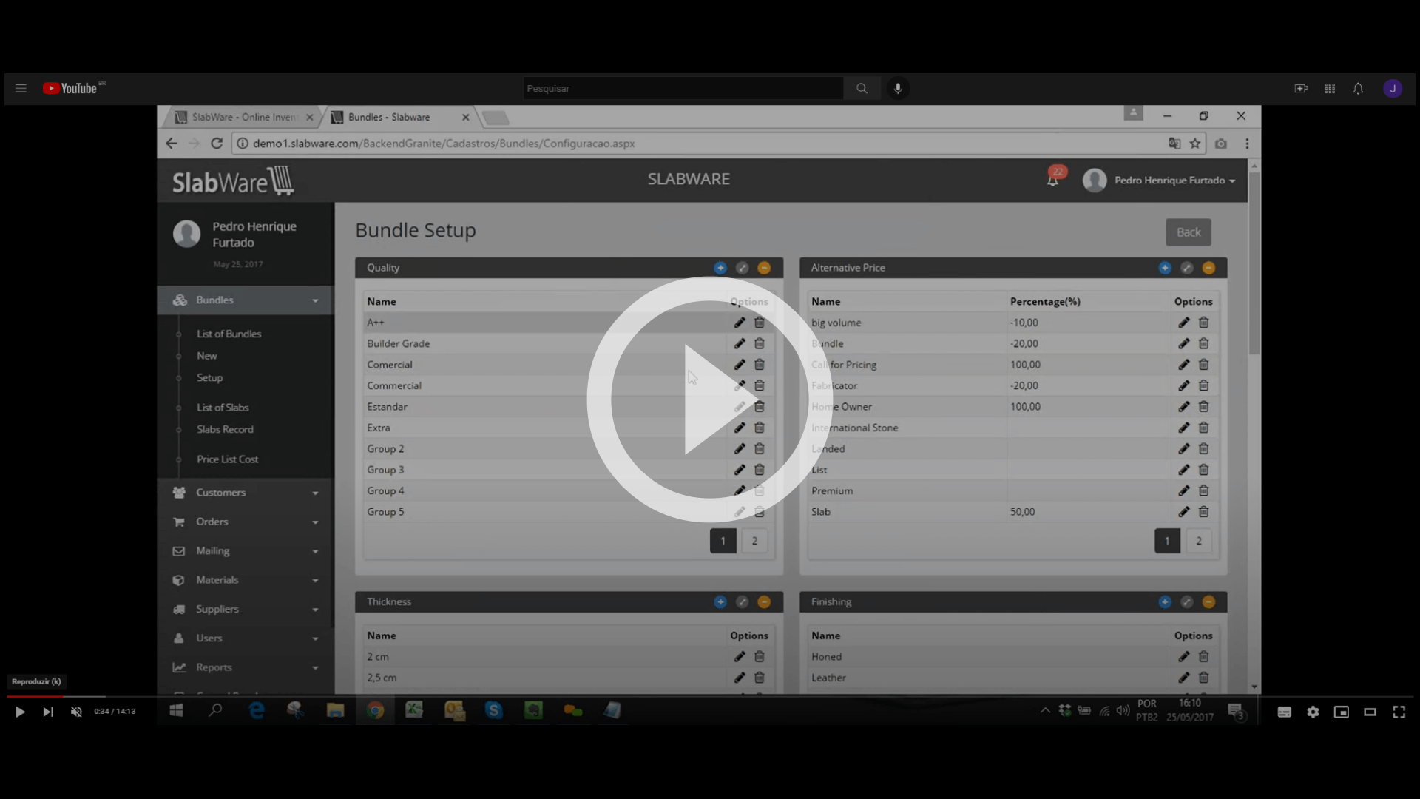
Task: Open Setup sidebar item
Action: click(209, 378)
